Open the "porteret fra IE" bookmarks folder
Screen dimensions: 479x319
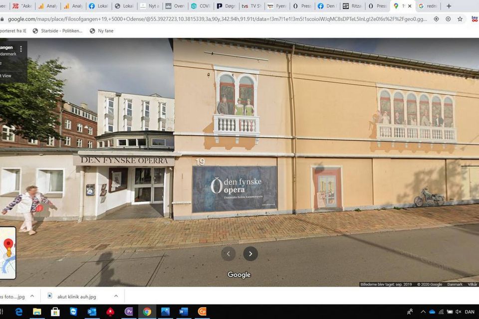tap(13, 31)
